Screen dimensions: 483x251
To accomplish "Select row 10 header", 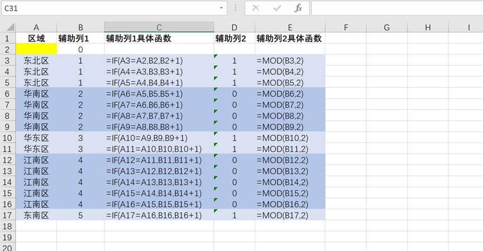I will (8, 138).
